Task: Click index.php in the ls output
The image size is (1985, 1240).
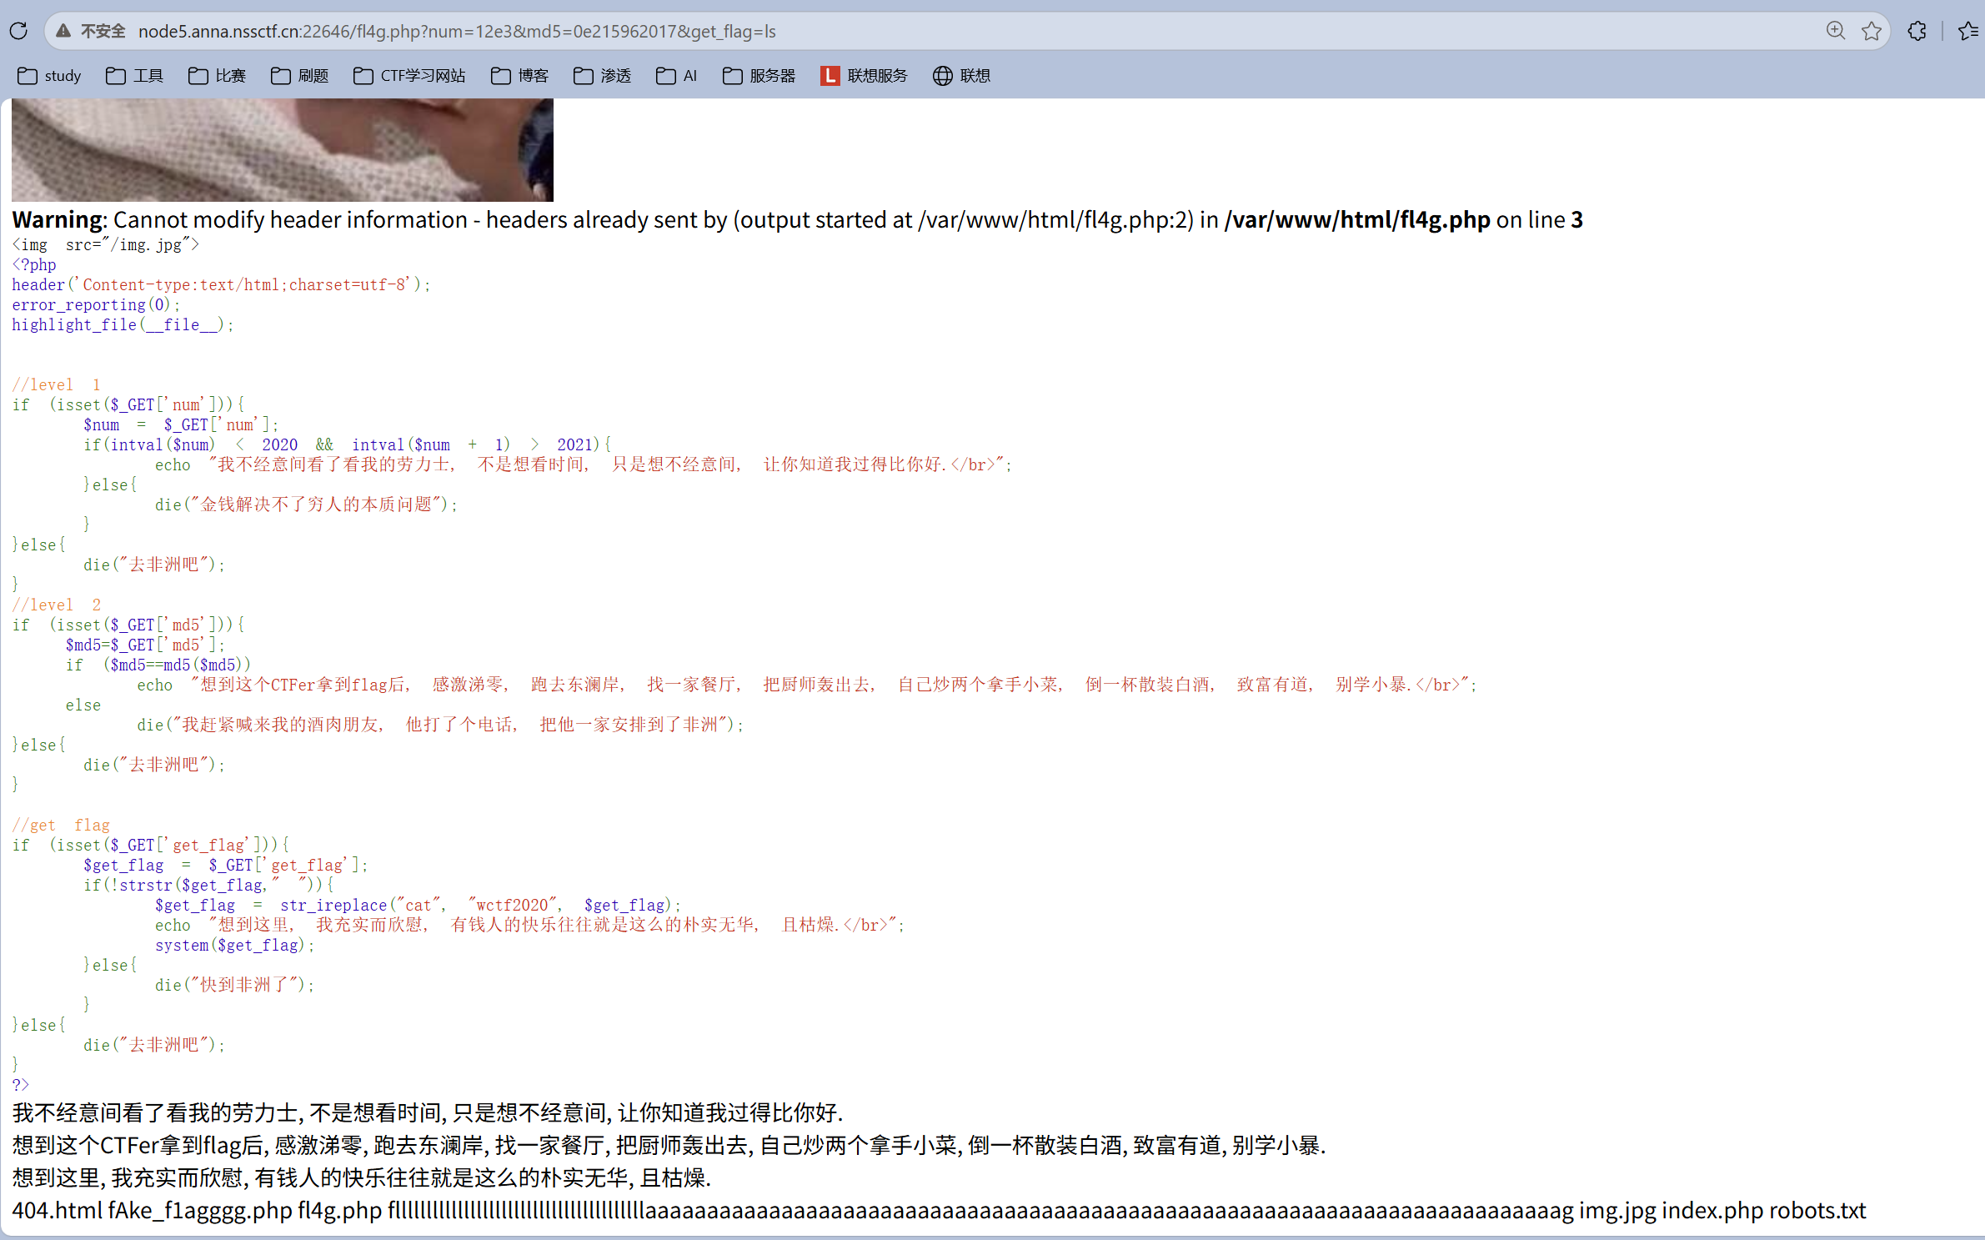Action: pyautogui.click(x=1712, y=1210)
